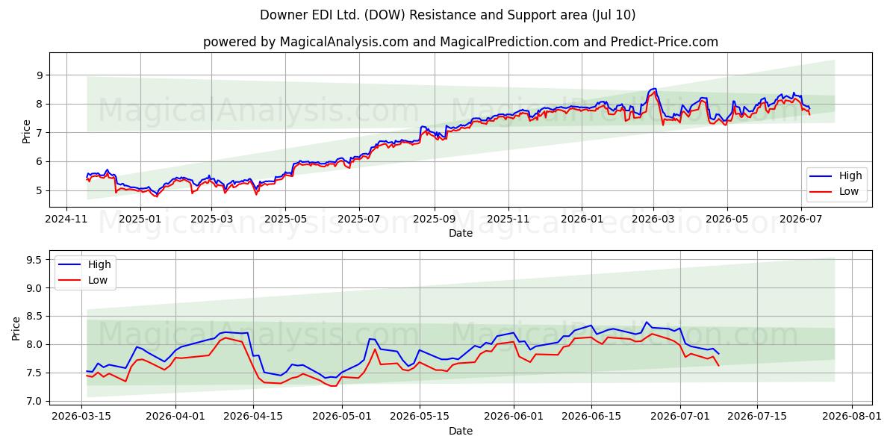The width and height of the screenshot is (896, 448).
Task: Click the '2025-07' x-axis label on the top chart
Action: (359, 220)
